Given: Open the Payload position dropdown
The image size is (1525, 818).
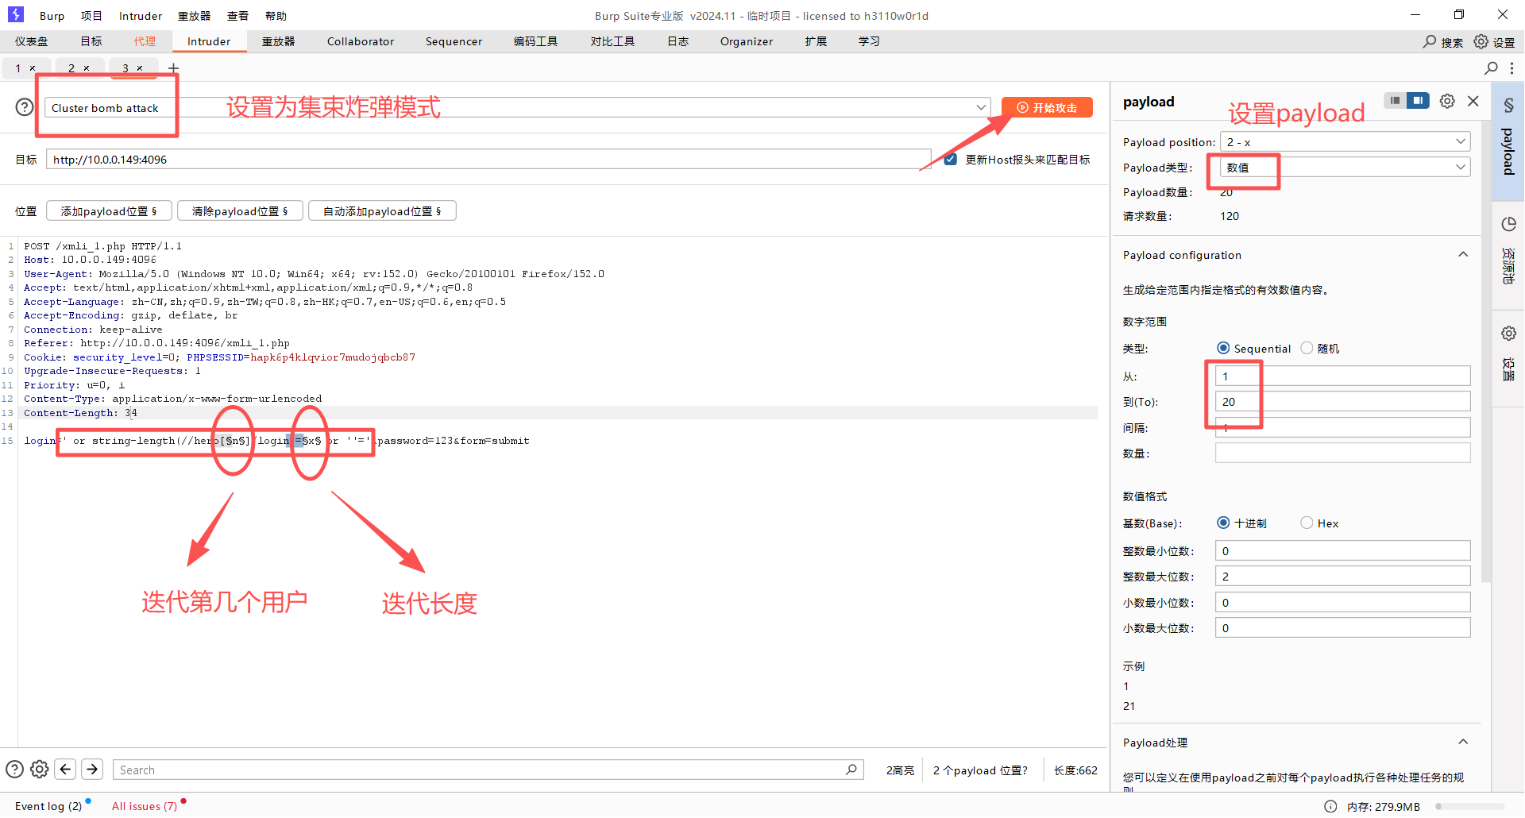Looking at the screenshot, I should [1345, 141].
